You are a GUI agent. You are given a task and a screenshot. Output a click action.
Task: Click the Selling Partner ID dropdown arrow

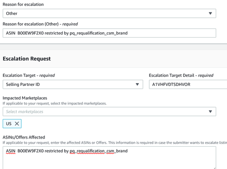pyautogui.click(x=137, y=84)
